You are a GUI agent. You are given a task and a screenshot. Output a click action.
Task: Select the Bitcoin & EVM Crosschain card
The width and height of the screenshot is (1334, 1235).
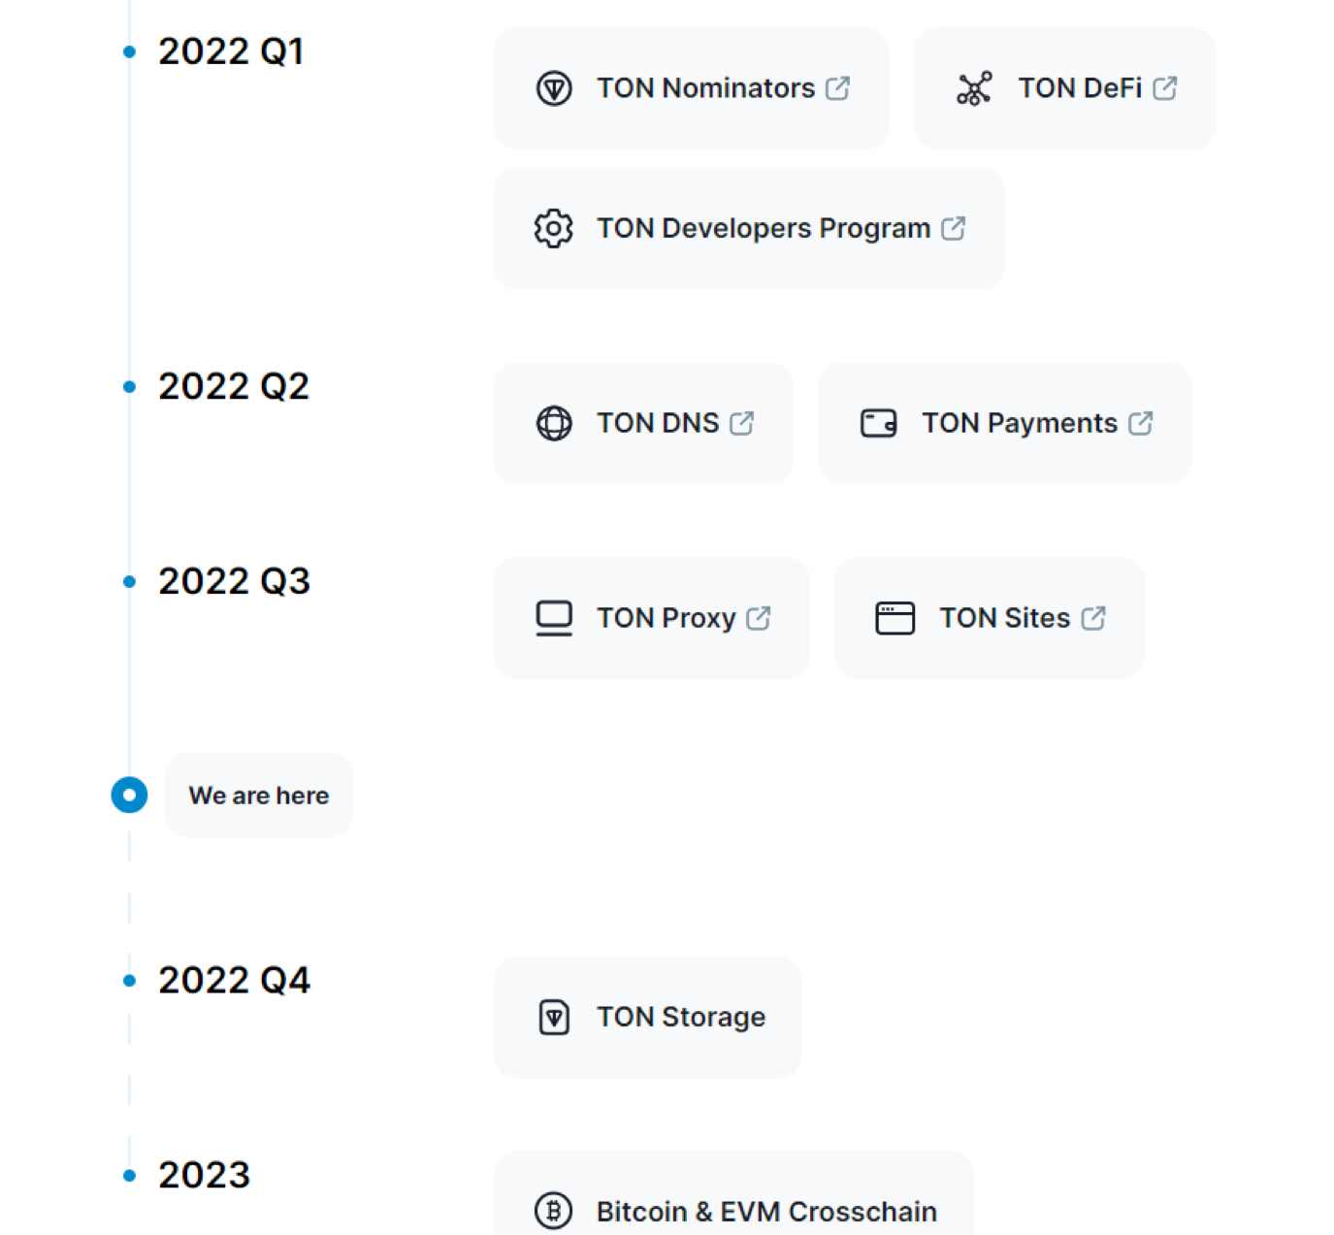(x=733, y=1194)
